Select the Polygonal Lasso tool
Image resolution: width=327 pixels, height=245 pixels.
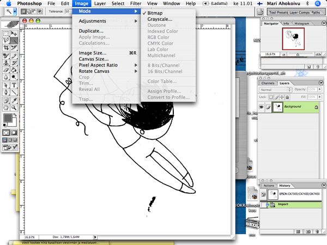(6, 40)
